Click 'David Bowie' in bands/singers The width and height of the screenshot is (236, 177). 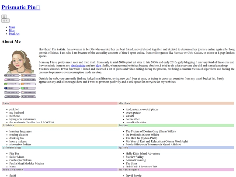pyautogui.click(x=133, y=176)
